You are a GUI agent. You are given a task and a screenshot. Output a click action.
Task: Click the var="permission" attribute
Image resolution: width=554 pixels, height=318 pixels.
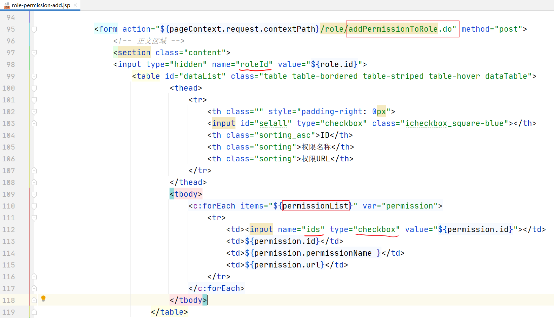coord(400,206)
